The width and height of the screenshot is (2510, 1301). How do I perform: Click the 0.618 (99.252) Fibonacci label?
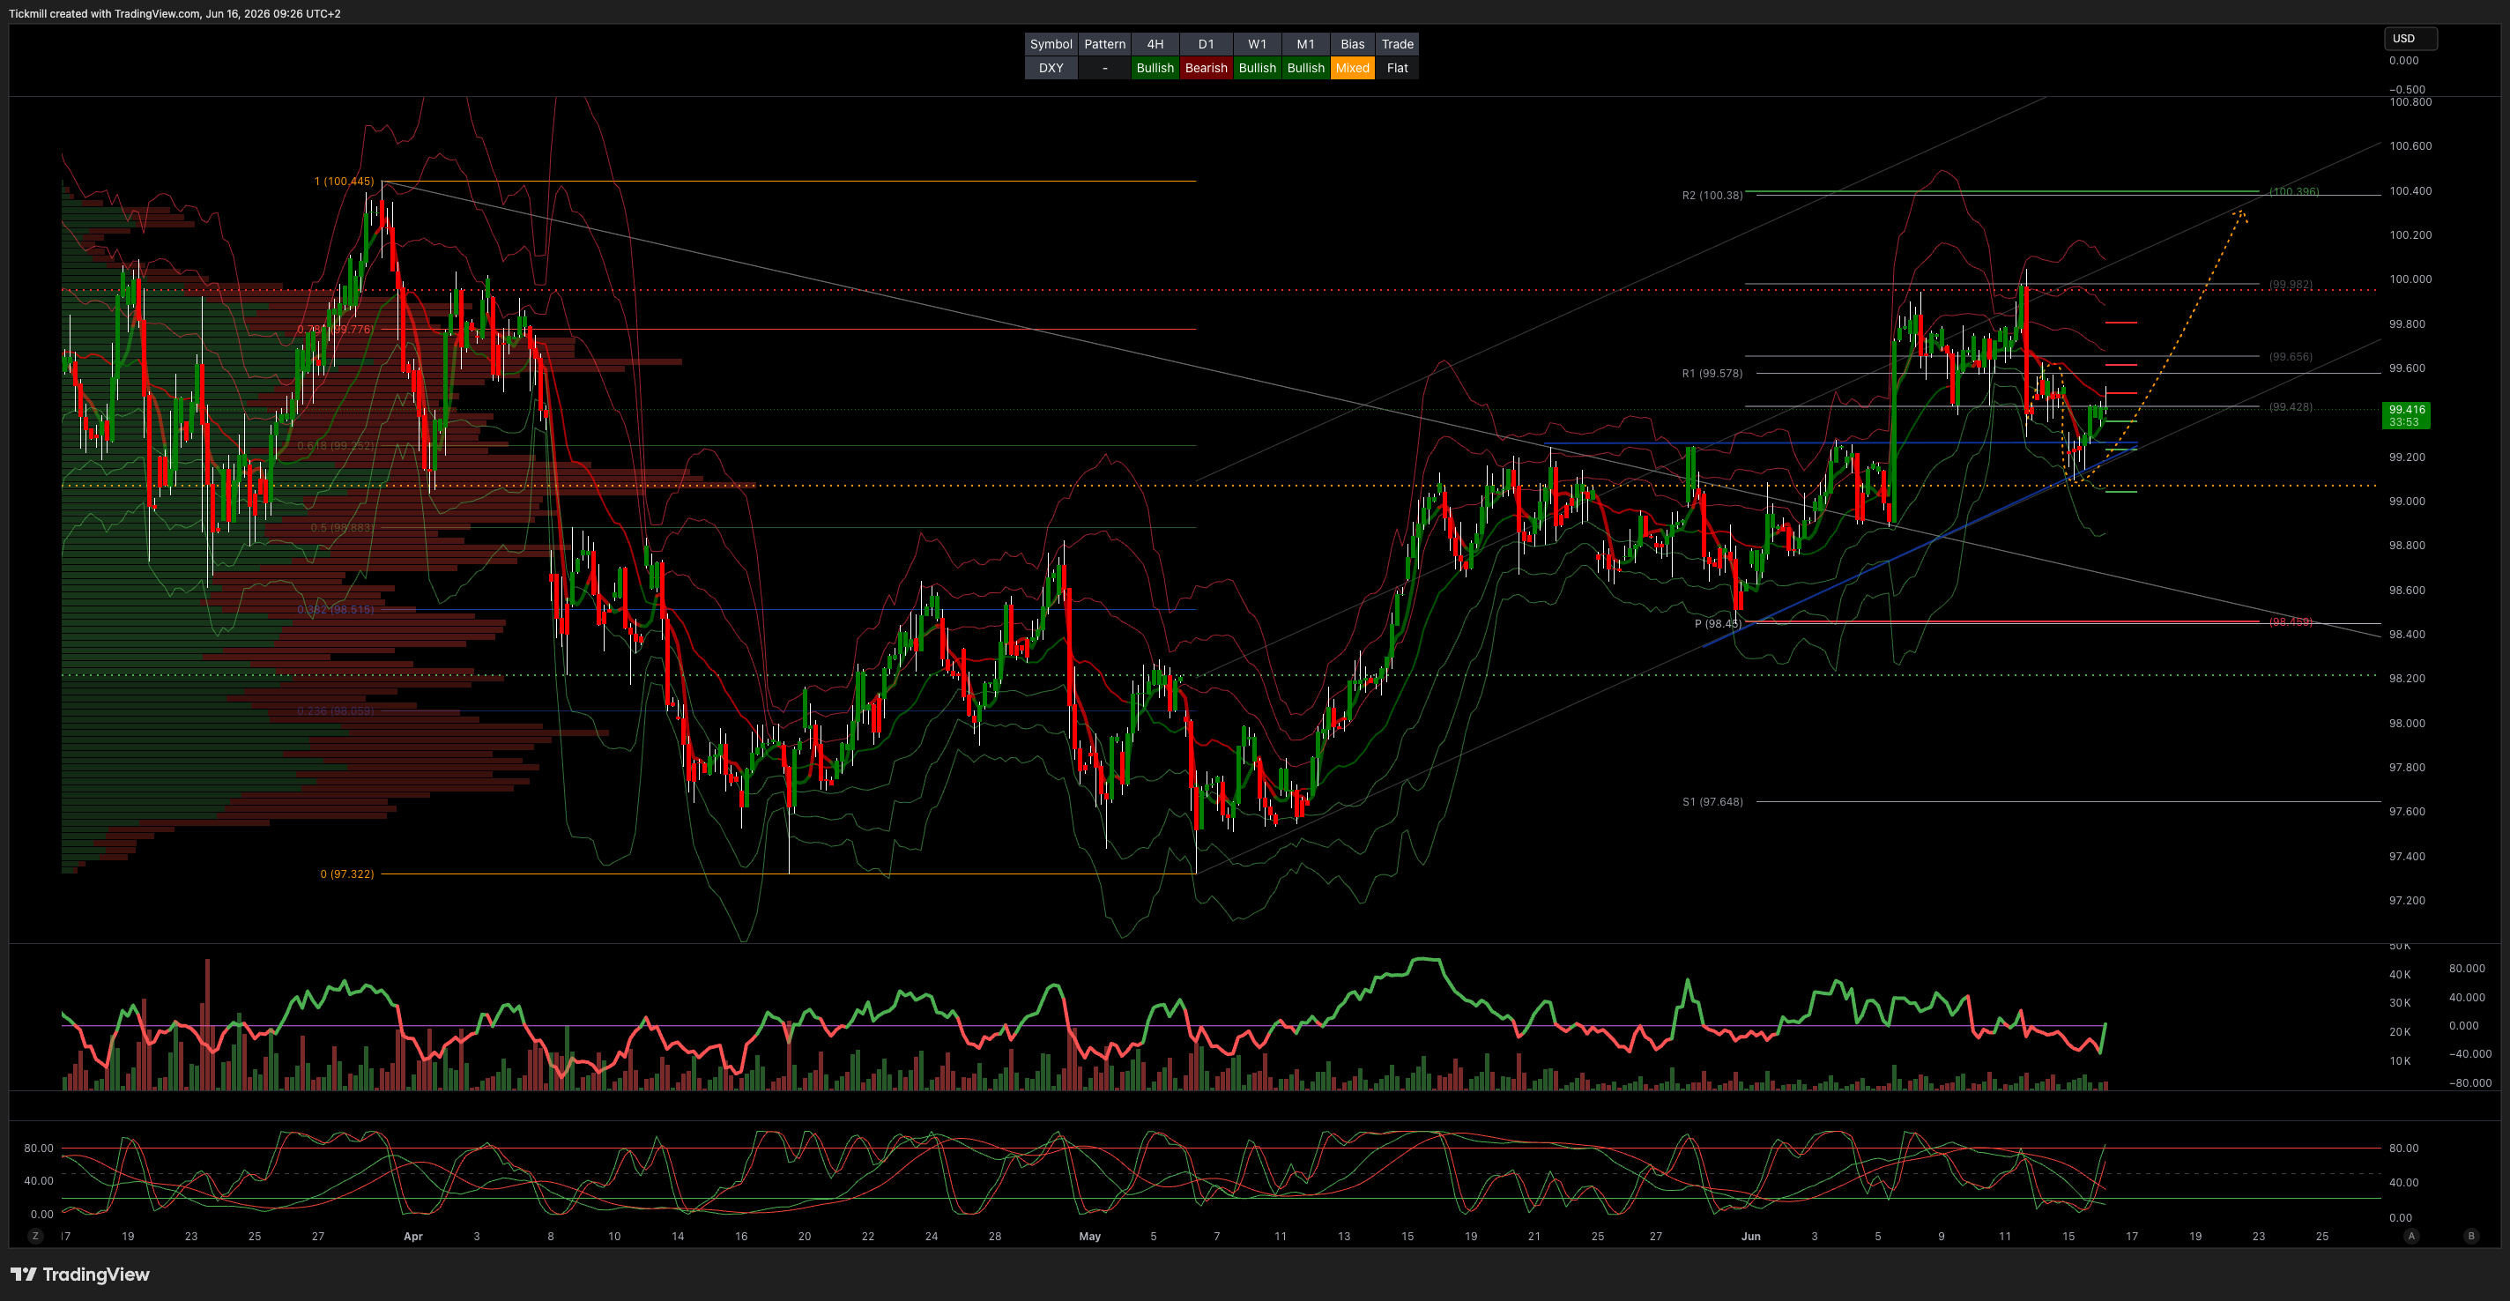[336, 445]
